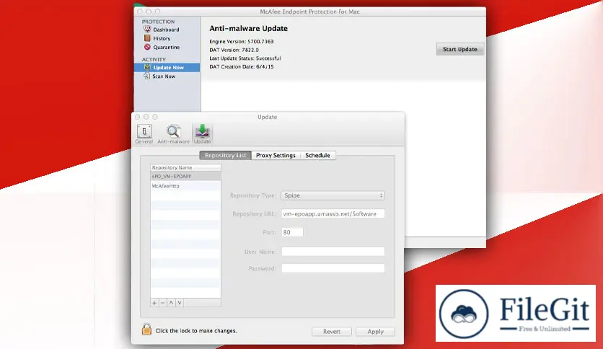Image resolution: width=603 pixels, height=349 pixels.
Task: Remove the repository with the minus button
Action: [163, 303]
